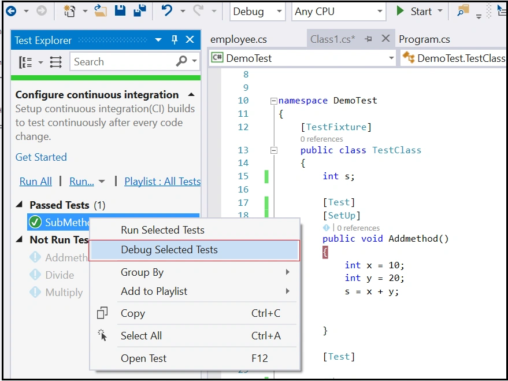Select the Addmethod test in Not Run
Image resolution: width=508 pixels, height=381 pixels.
[x=66, y=257]
